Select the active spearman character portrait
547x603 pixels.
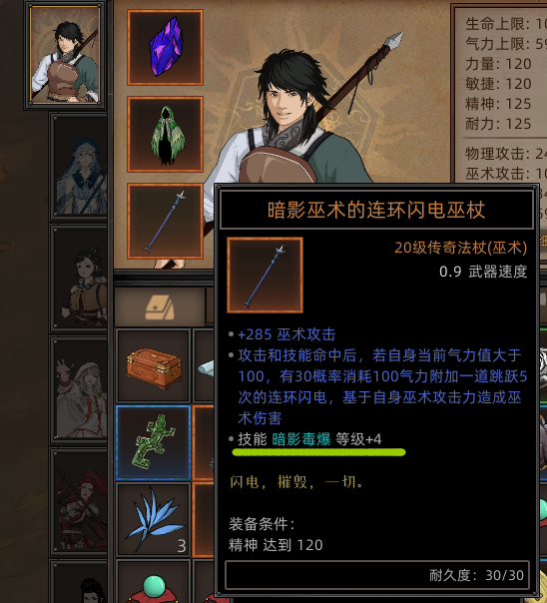[65, 55]
